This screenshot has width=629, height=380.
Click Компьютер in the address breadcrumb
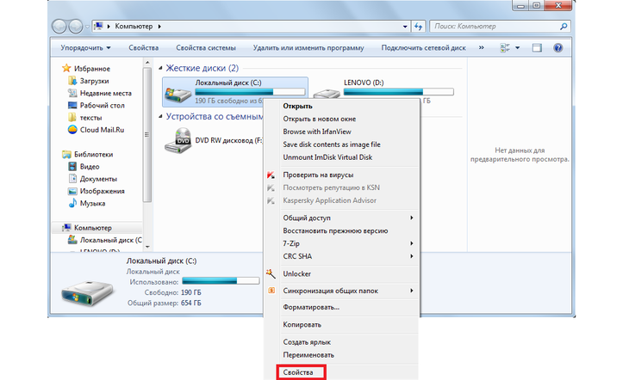134,27
